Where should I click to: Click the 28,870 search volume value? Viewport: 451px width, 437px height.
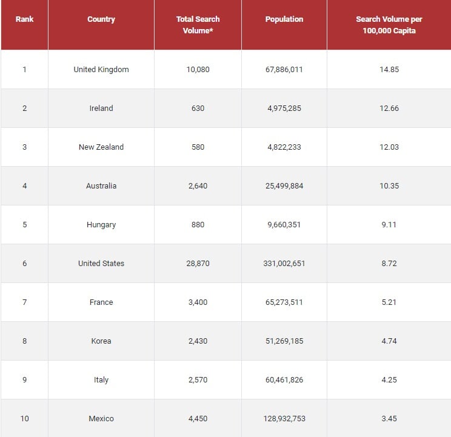coord(198,263)
